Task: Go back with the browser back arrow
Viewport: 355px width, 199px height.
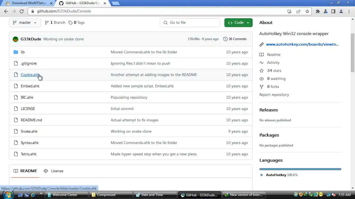Action: [x=6, y=11]
